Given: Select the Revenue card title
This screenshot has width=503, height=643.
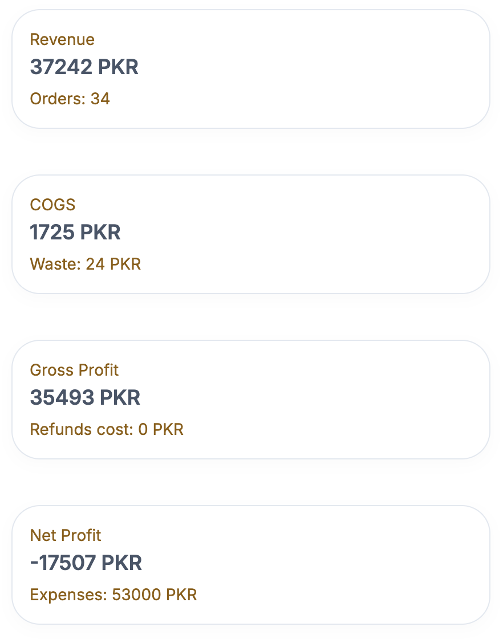Looking at the screenshot, I should (62, 40).
